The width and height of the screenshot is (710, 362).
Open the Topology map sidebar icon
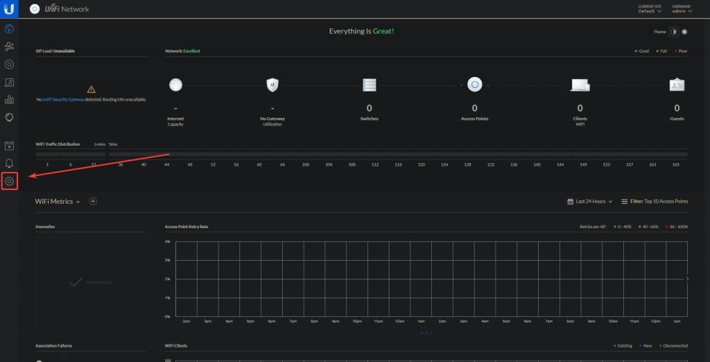pos(9,46)
